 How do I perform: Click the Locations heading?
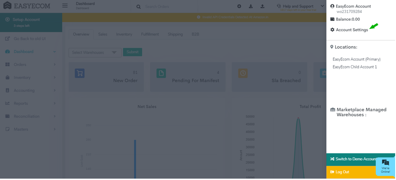coord(345,47)
